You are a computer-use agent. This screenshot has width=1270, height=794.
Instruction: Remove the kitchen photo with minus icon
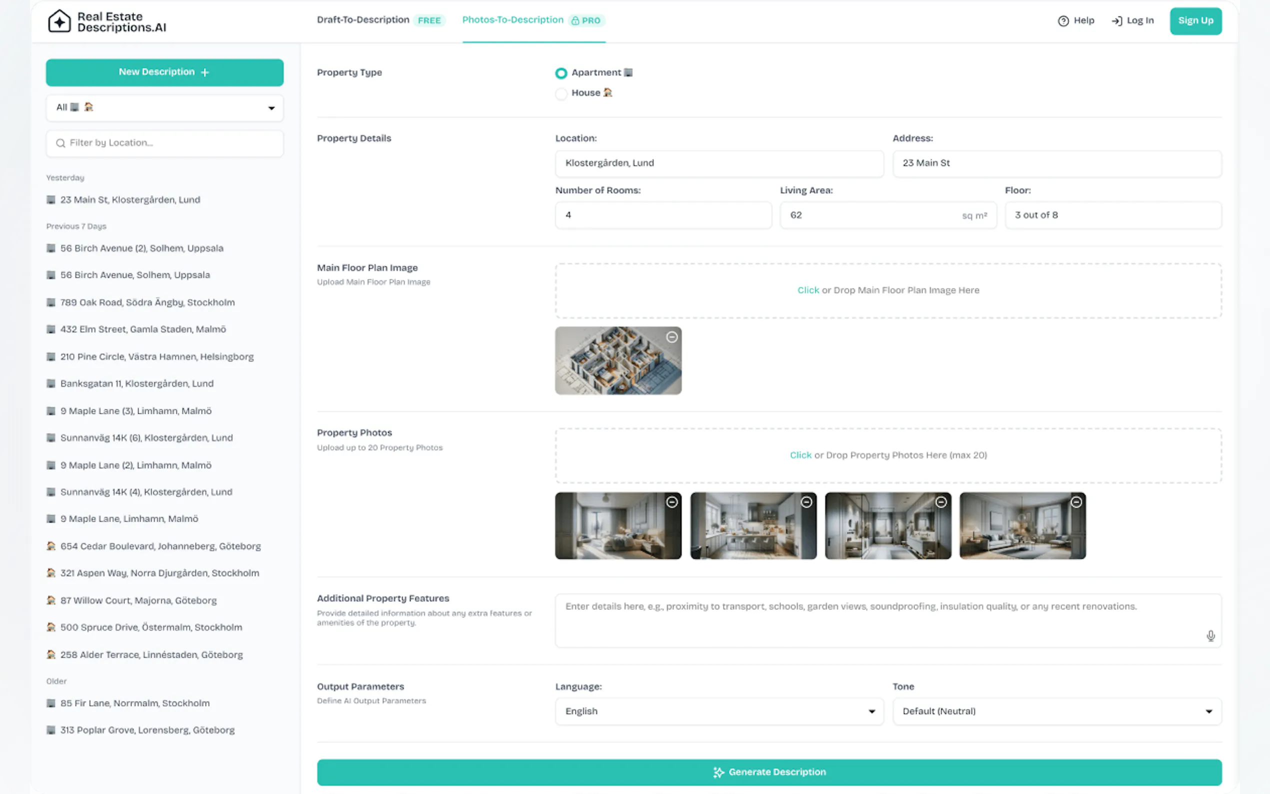[806, 502]
